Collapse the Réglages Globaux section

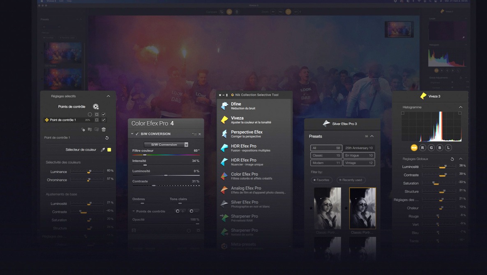(461, 159)
